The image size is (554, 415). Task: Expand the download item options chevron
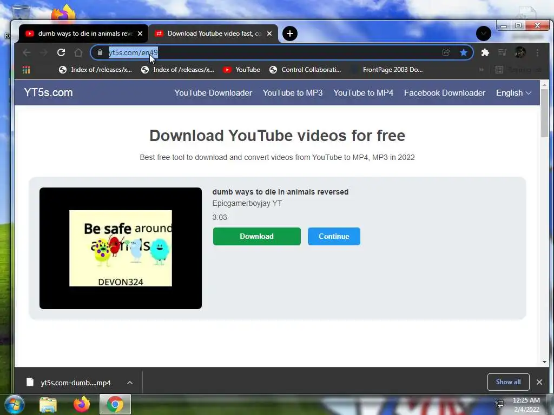pos(130,383)
